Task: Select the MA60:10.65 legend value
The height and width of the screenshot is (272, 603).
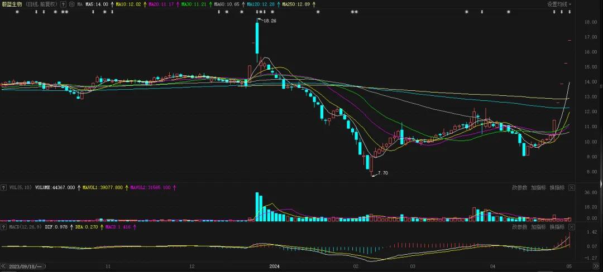Action: click(227, 4)
